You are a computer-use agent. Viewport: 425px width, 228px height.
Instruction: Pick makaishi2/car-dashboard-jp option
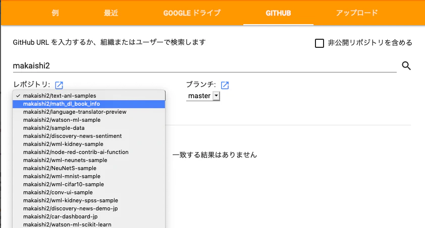click(x=89, y=216)
